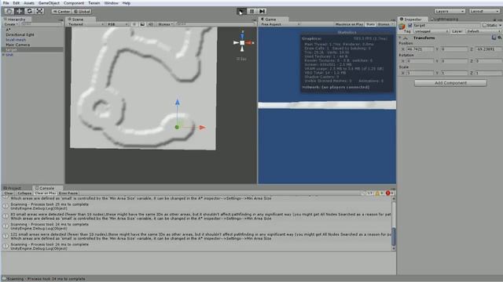Open the Tag Untagged dropdown
Viewport: 503px width, 282px height.
(431, 31)
